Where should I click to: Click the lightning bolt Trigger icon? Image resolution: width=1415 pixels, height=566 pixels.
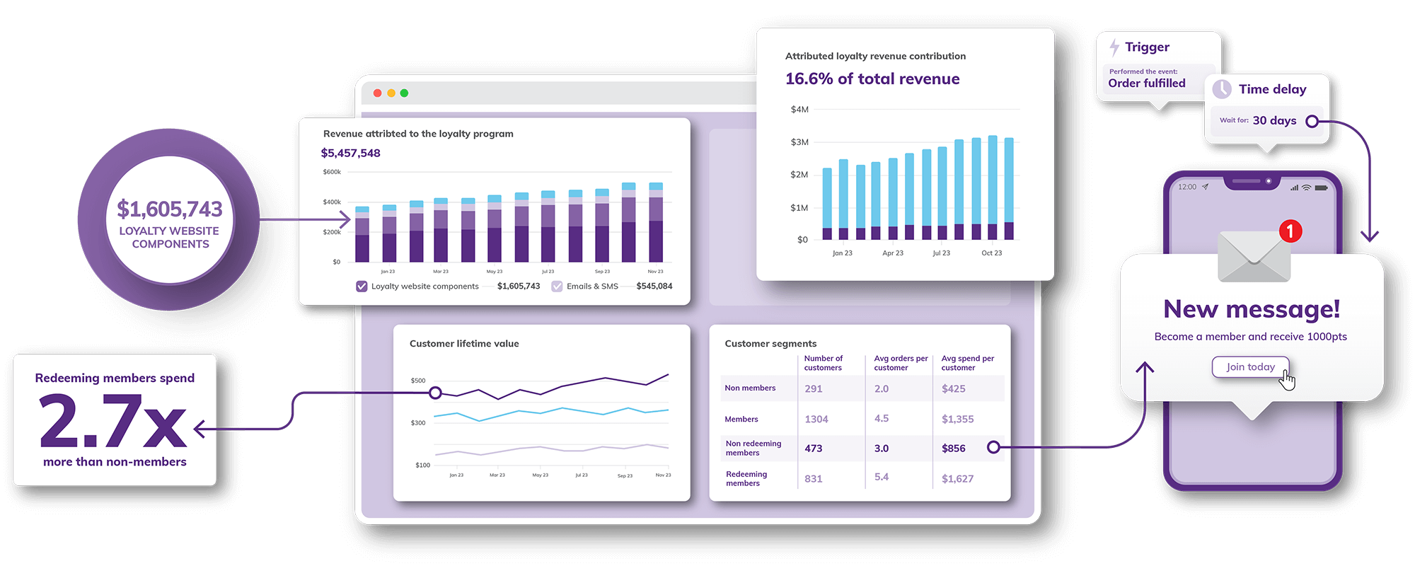(x=1114, y=47)
